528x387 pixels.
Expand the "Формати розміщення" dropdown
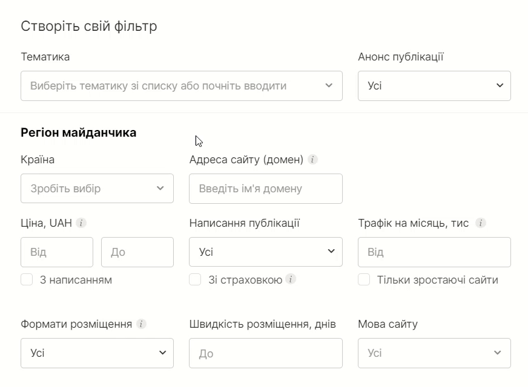point(97,353)
